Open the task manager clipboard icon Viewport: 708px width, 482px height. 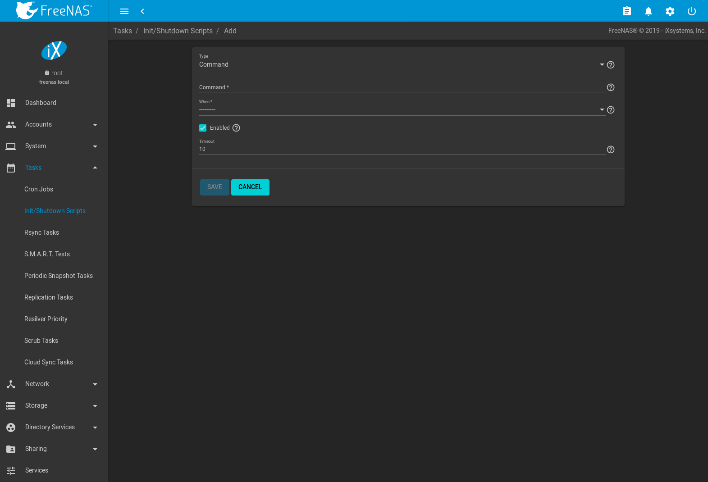[x=627, y=11]
